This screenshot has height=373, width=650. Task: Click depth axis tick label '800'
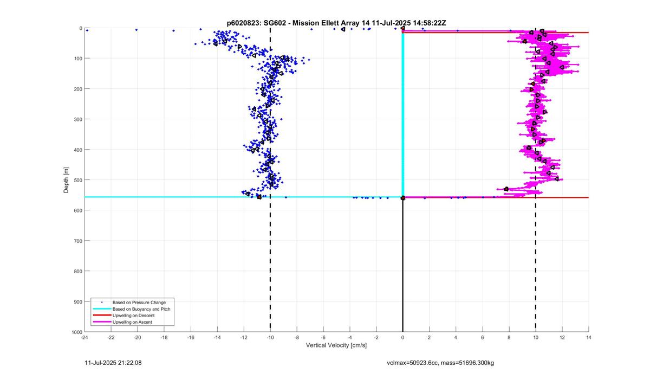(78, 271)
